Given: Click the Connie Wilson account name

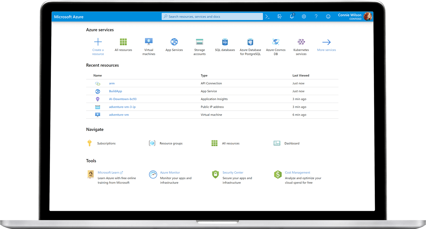Looking at the screenshot, I should point(350,15).
